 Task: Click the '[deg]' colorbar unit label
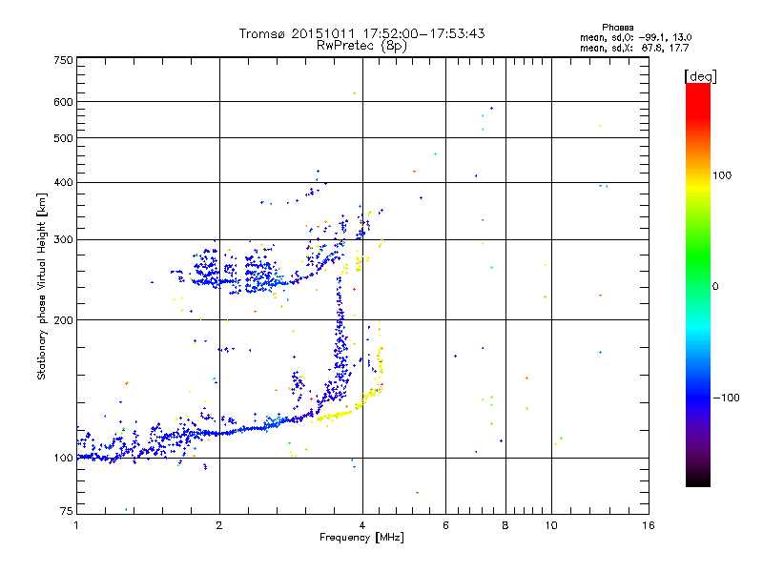[700, 76]
